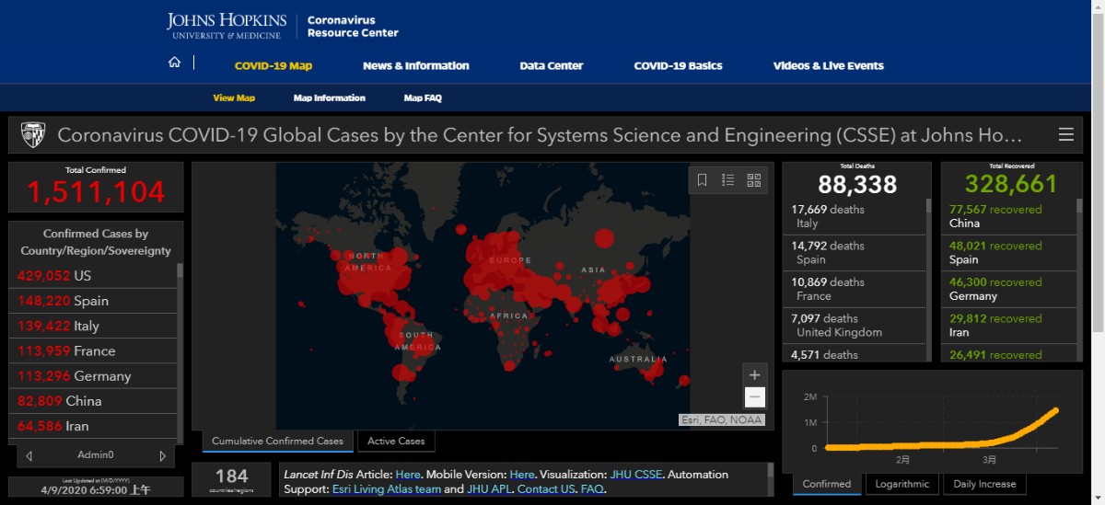Viewport: 1105px width, 505px height.
Task: Select the Map Information sub-tab
Action: coord(330,98)
